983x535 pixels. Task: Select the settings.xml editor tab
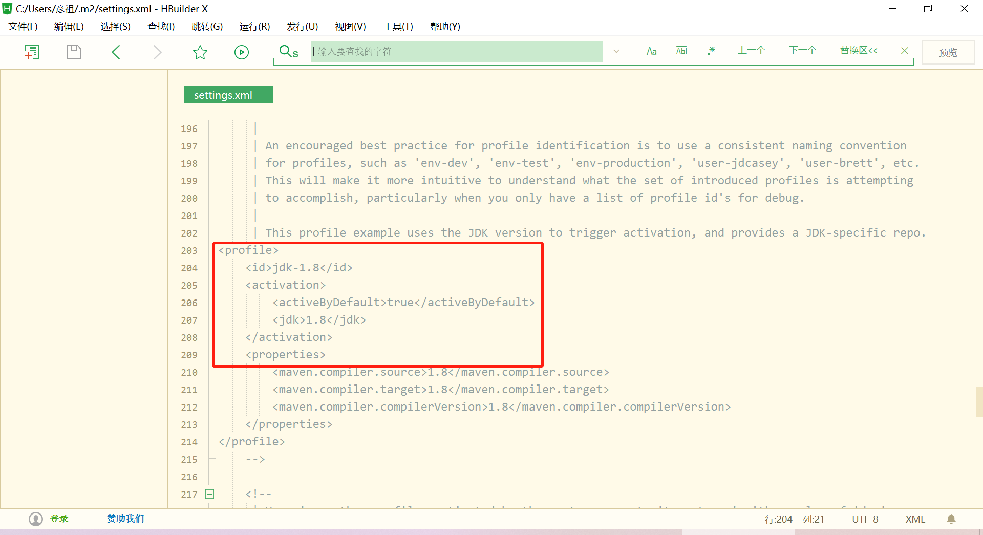(228, 95)
